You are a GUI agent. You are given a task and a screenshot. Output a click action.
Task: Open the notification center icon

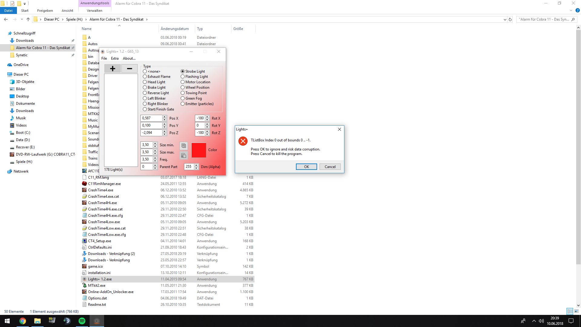[571, 321]
